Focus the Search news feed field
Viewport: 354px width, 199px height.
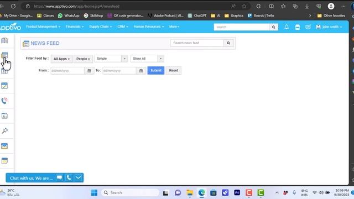point(197,43)
